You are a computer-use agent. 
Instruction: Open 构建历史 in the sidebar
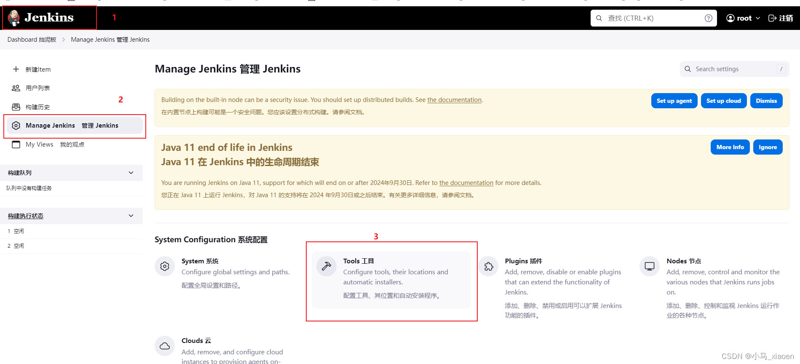click(x=37, y=107)
